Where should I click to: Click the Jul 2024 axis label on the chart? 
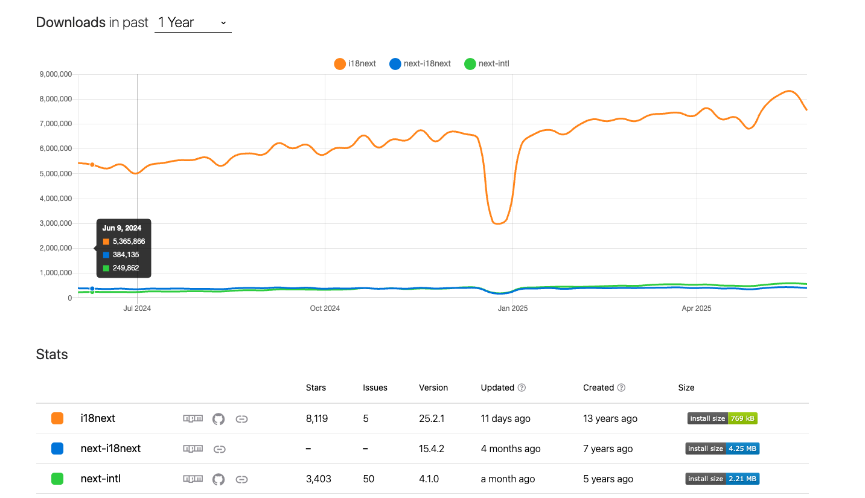point(137,308)
